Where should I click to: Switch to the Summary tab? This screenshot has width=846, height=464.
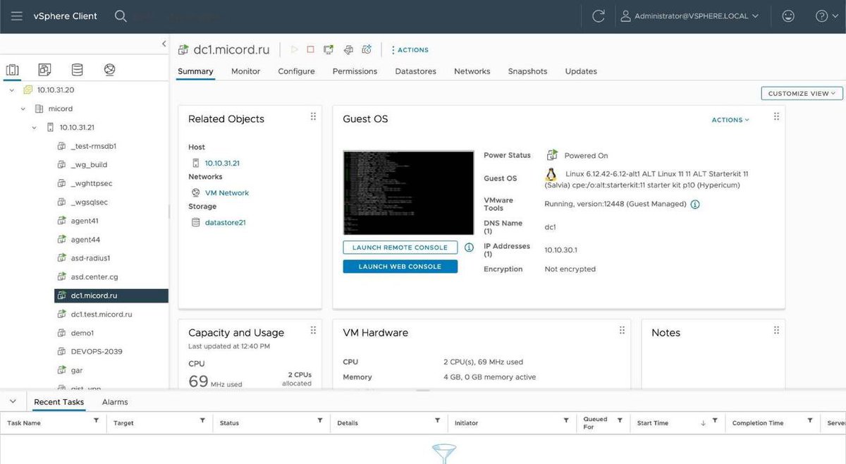pyautogui.click(x=195, y=71)
